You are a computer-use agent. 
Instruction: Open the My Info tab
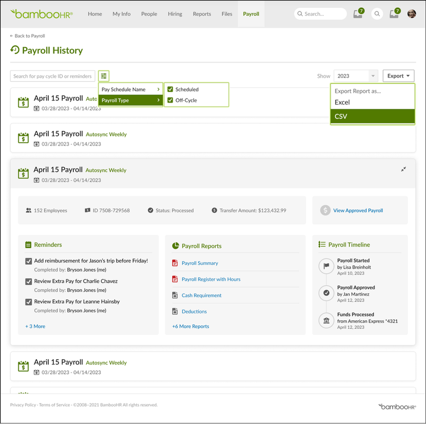[x=122, y=14]
